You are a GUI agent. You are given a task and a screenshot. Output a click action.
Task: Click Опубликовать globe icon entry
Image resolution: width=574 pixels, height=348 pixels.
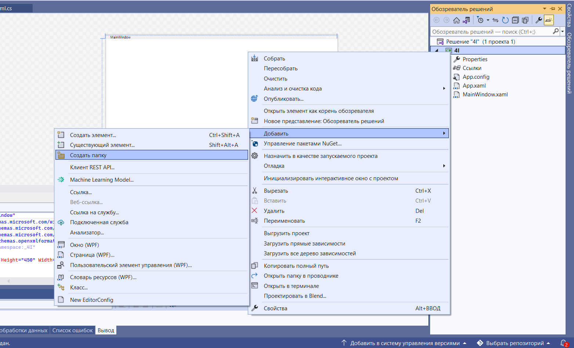(254, 99)
